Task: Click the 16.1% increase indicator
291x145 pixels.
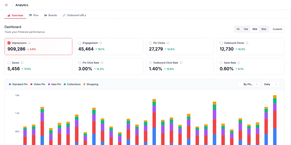Action: click(100, 49)
